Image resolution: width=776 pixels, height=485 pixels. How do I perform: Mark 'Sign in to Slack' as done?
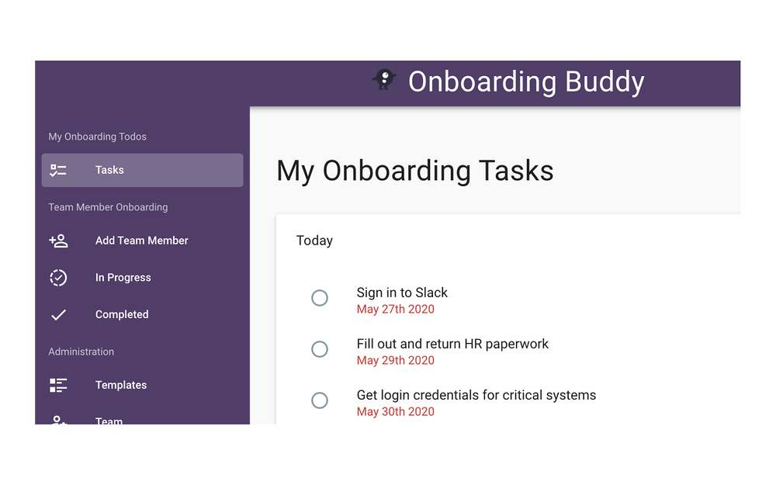(x=320, y=298)
